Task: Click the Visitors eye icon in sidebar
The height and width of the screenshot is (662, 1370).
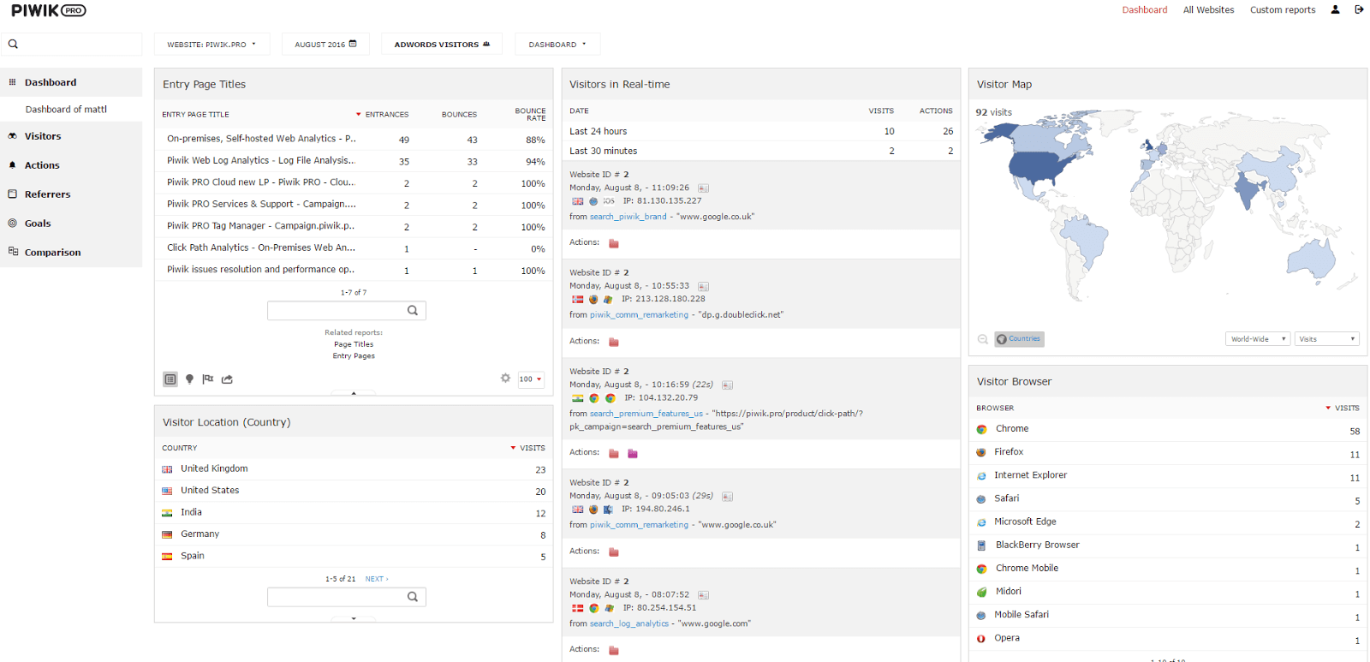Action: (x=13, y=136)
